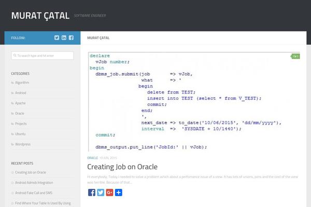The height and width of the screenshot is (207, 311).
Task: Click the RECENT POSTS sidebar heading
Action: (22, 164)
